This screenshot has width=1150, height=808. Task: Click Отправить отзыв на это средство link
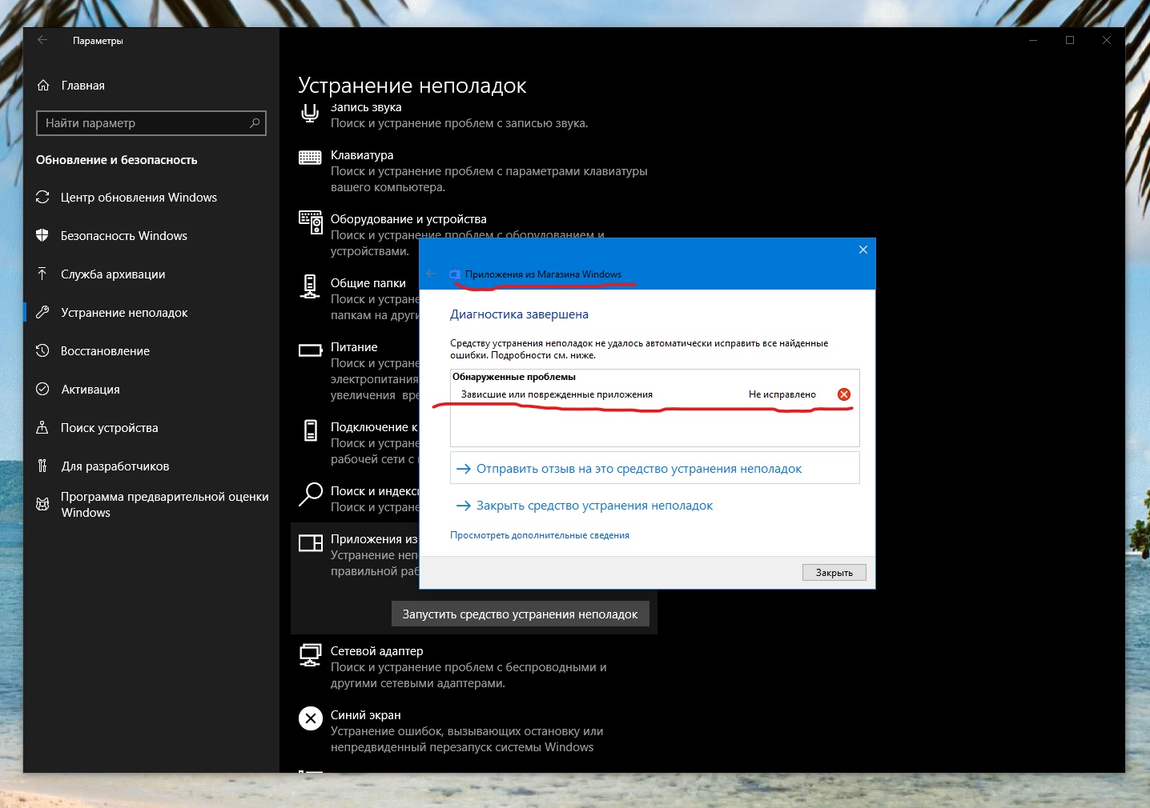coord(655,469)
